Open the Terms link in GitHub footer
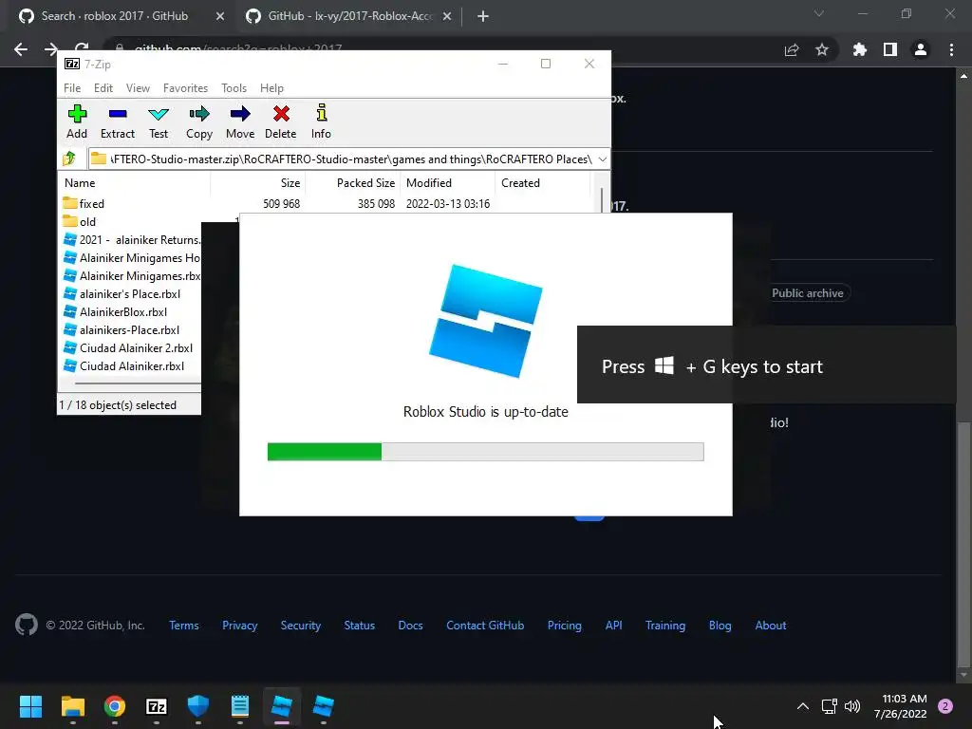 (184, 626)
